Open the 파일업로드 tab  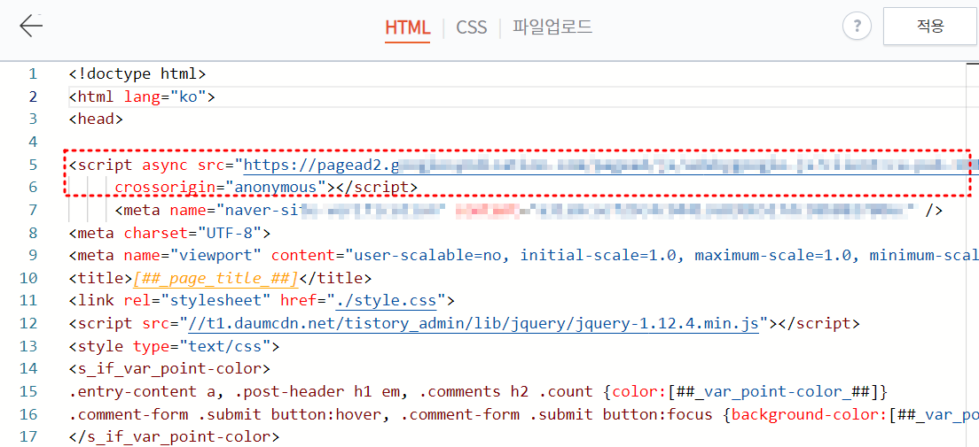(x=552, y=27)
